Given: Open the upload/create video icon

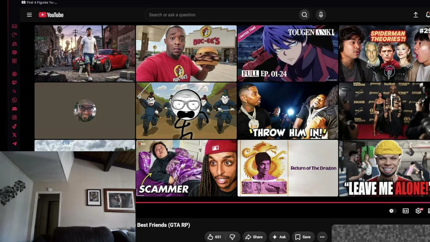Looking at the screenshot, I should tap(416, 15).
